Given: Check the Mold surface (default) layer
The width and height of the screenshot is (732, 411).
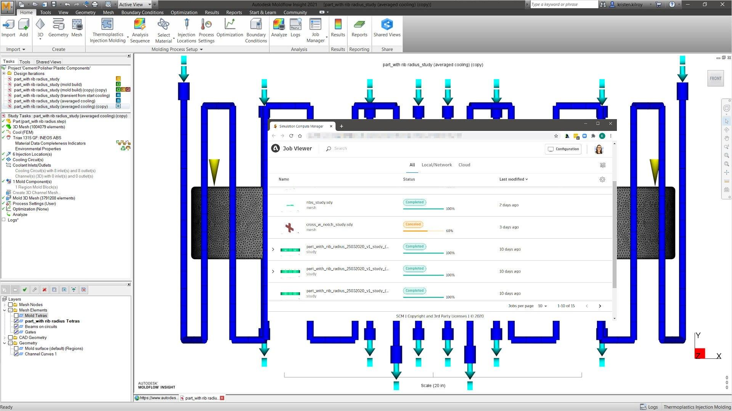Looking at the screenshot, I should click(16, 349).
